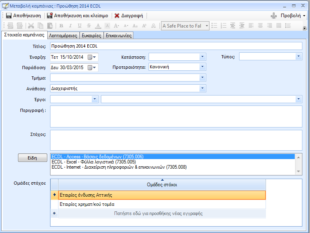The width and height of the screenshot is (310, 233).
Task: Open the font name dropdown
Action: point(206,26)
